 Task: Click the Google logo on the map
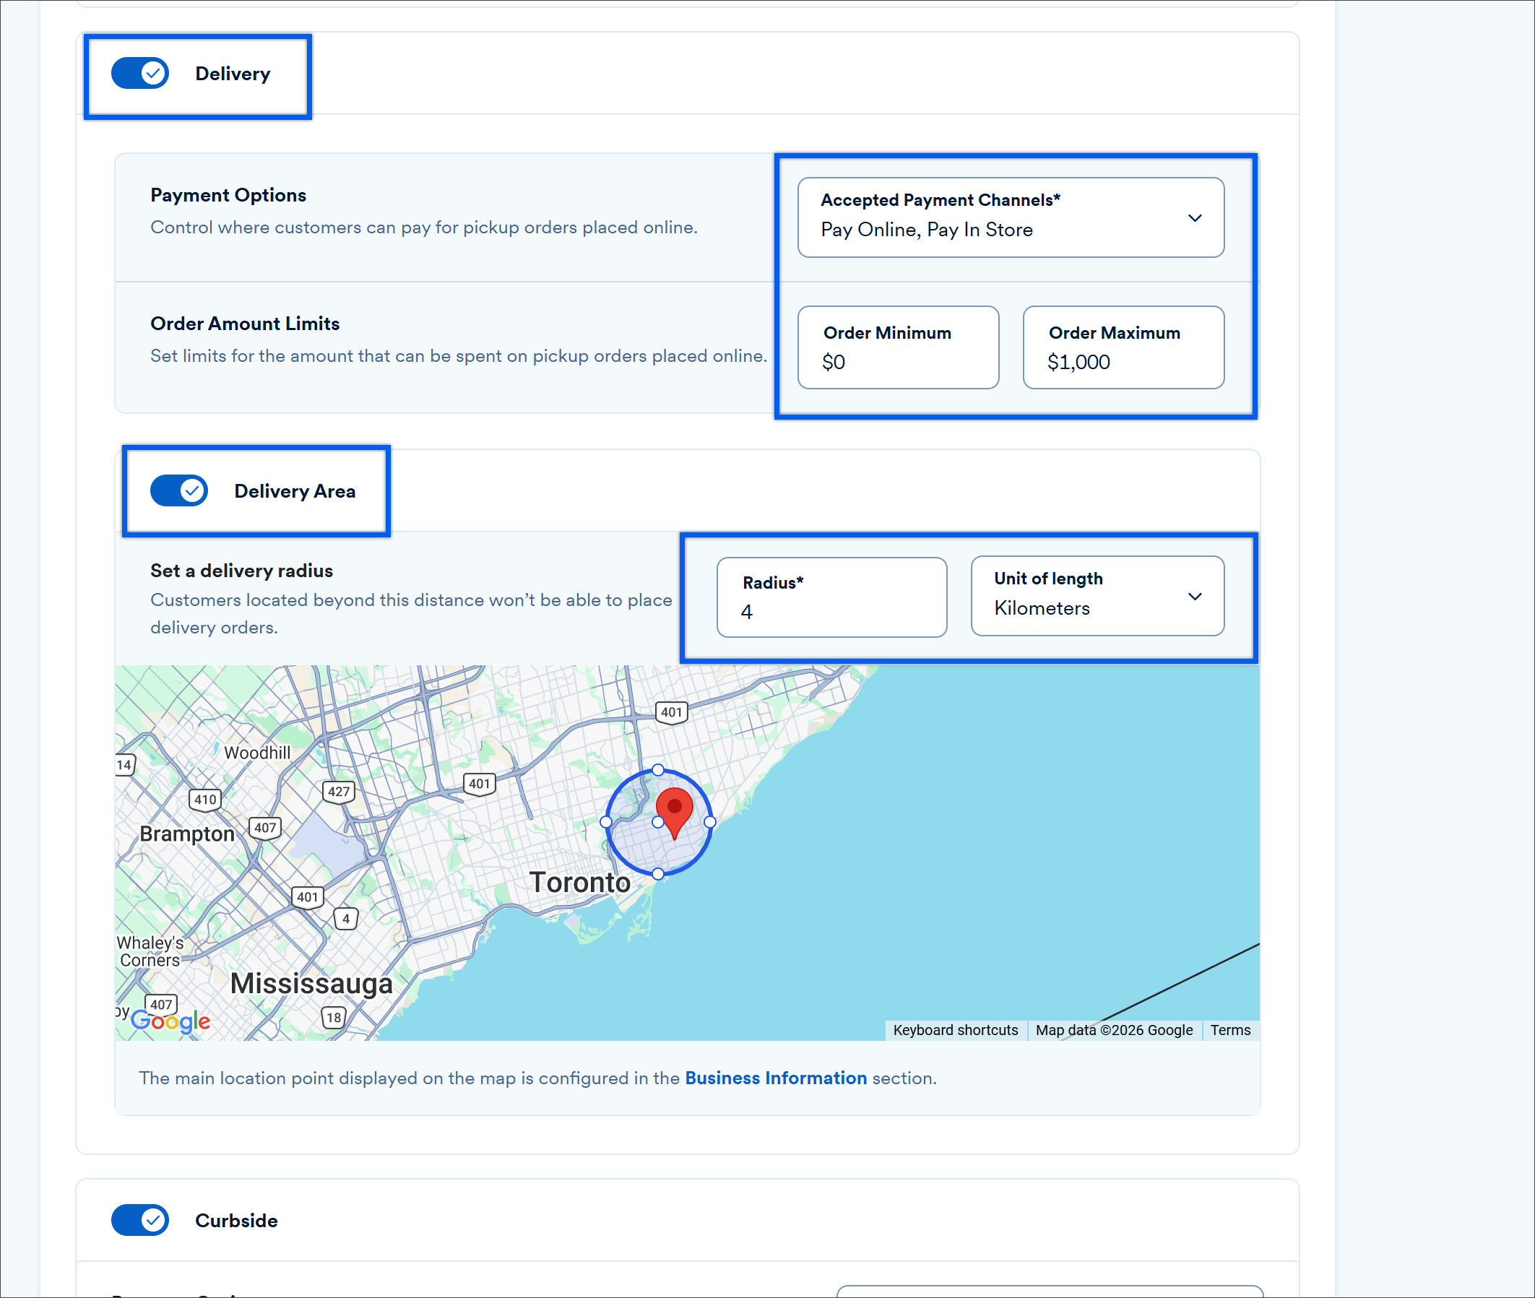pos(170,1021)
